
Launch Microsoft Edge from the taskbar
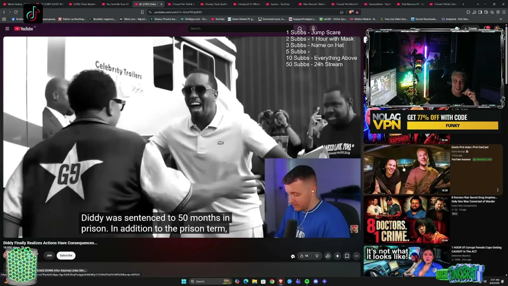click(x=246, y=282)
